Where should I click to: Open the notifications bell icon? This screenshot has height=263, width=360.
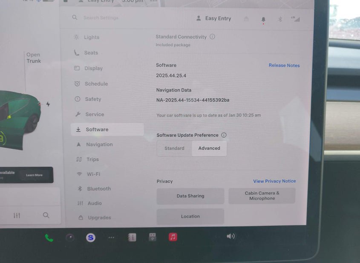263,20
